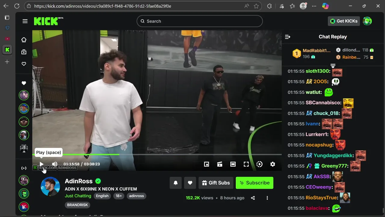Select the 18+ tag

pos(119,196)
